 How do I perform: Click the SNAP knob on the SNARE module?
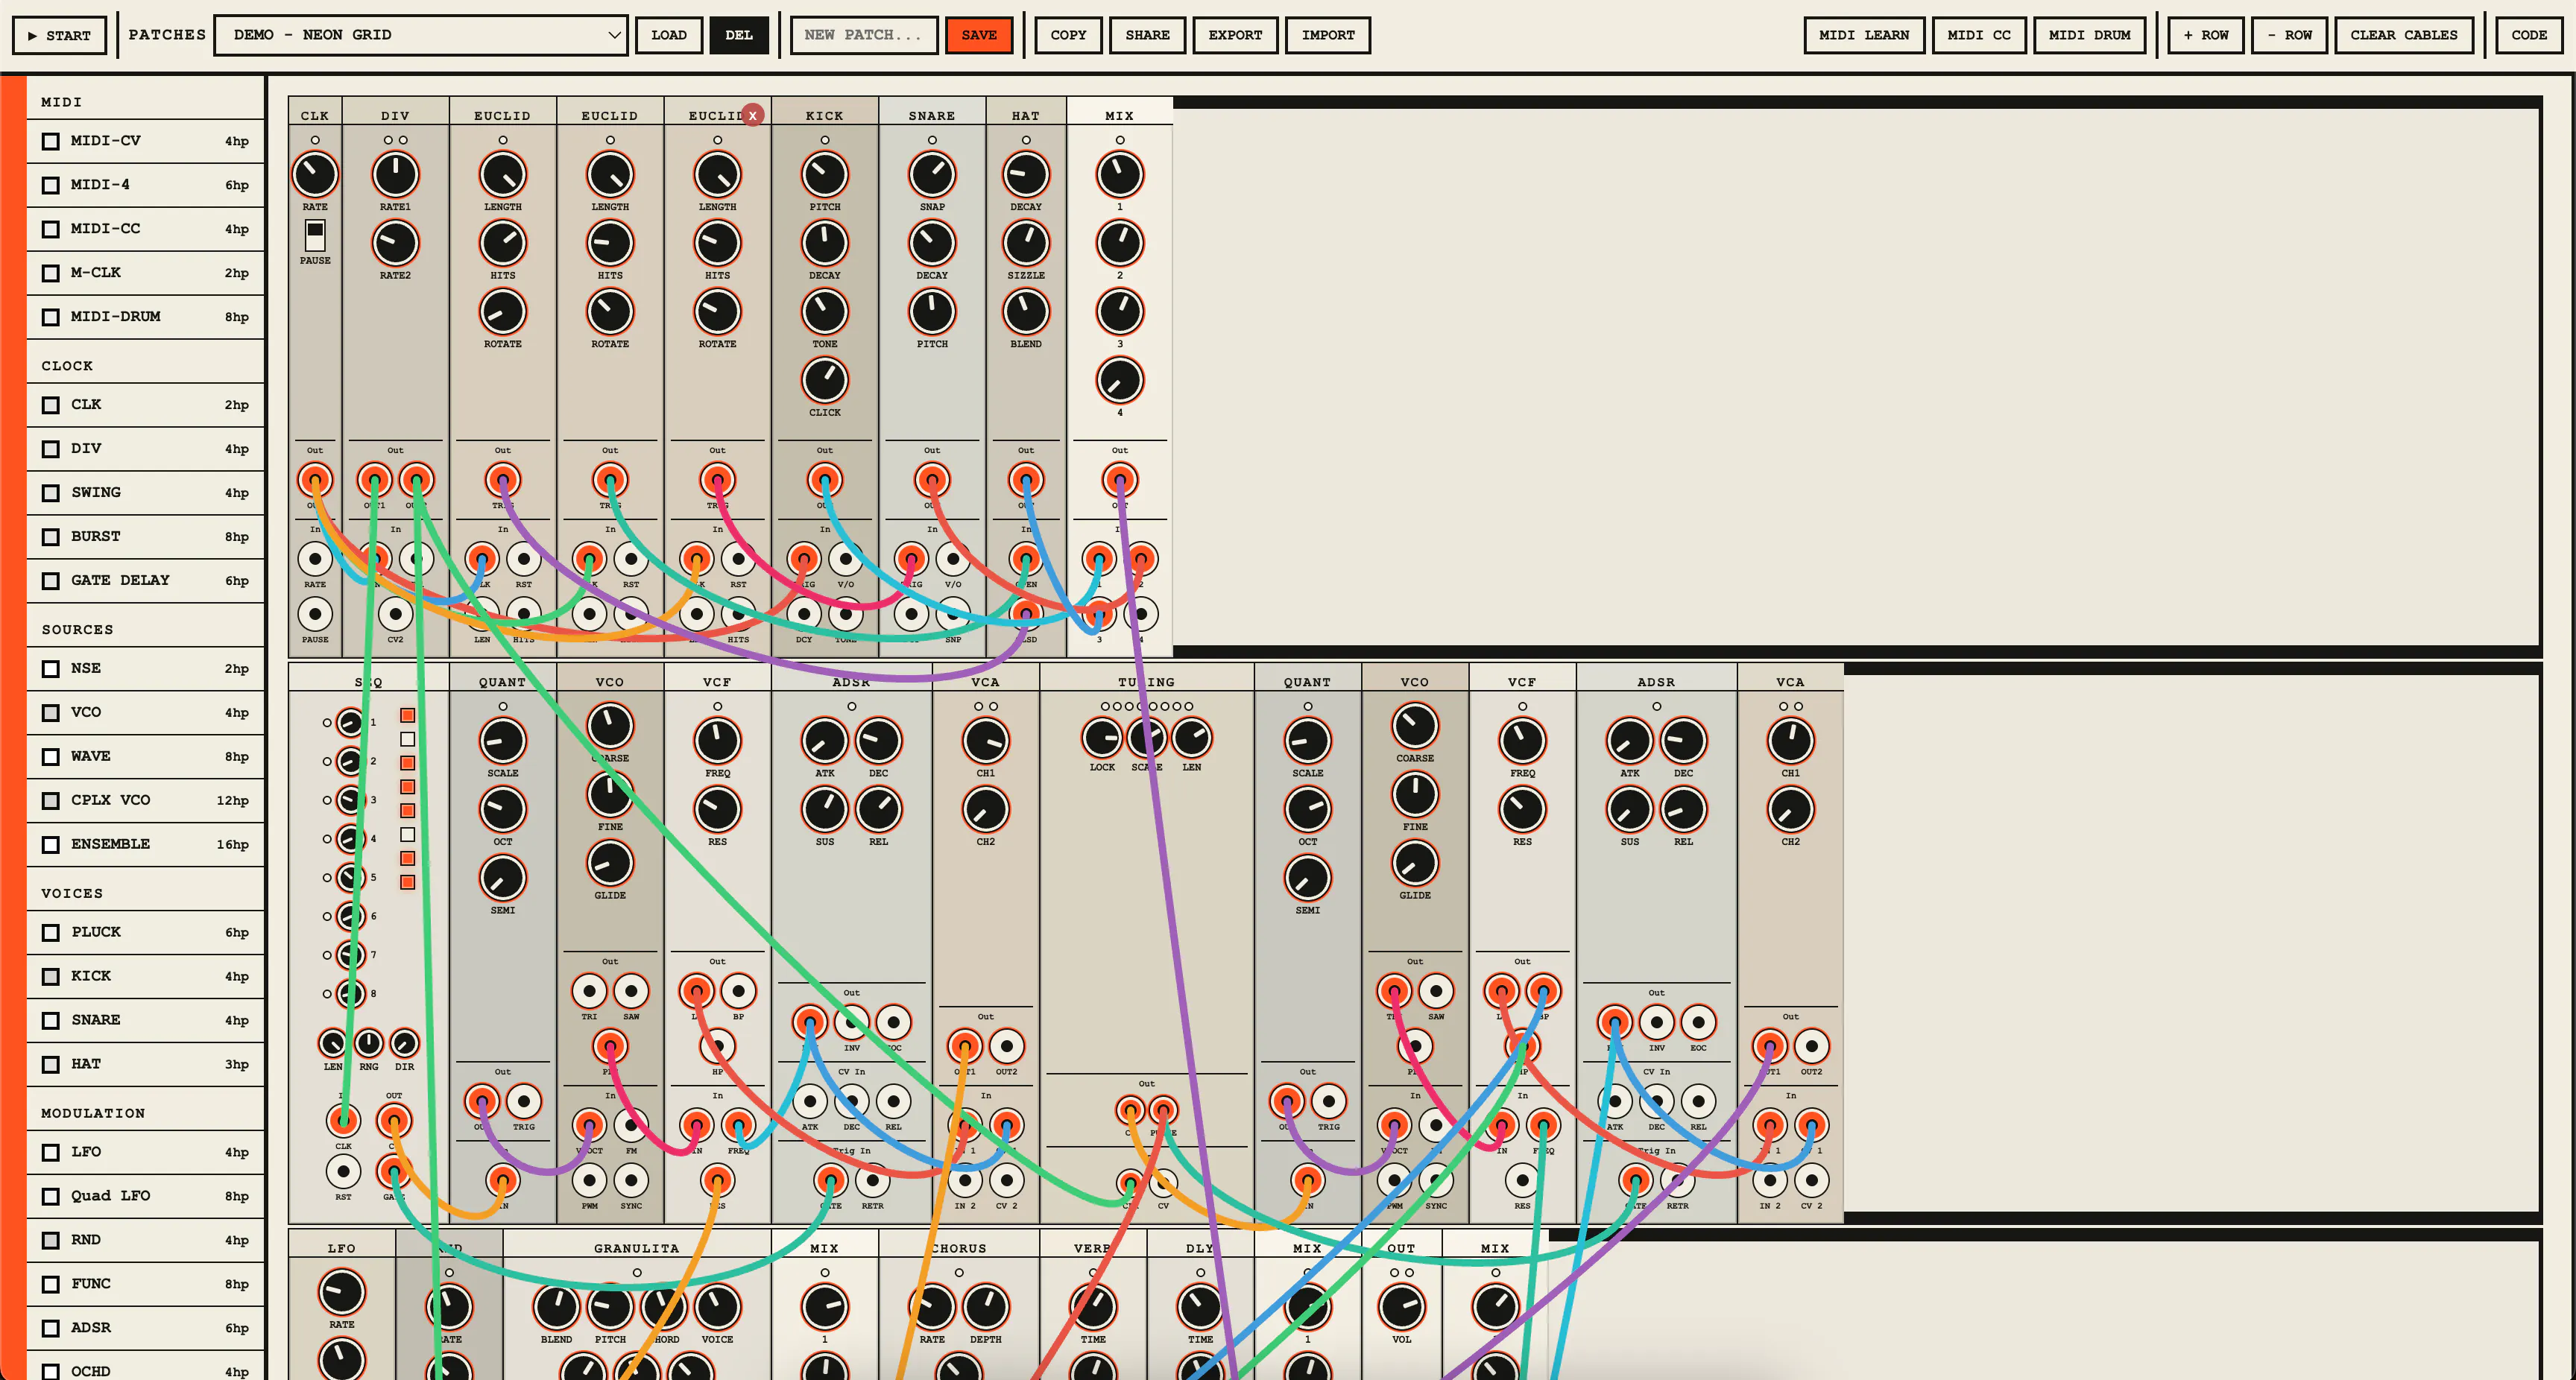click(932, 175)
